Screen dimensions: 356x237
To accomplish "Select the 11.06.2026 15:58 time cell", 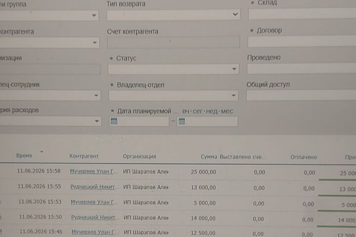I will [x=39, y=171].
